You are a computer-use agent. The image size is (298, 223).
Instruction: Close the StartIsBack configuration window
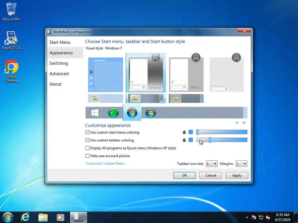[244, 30]
